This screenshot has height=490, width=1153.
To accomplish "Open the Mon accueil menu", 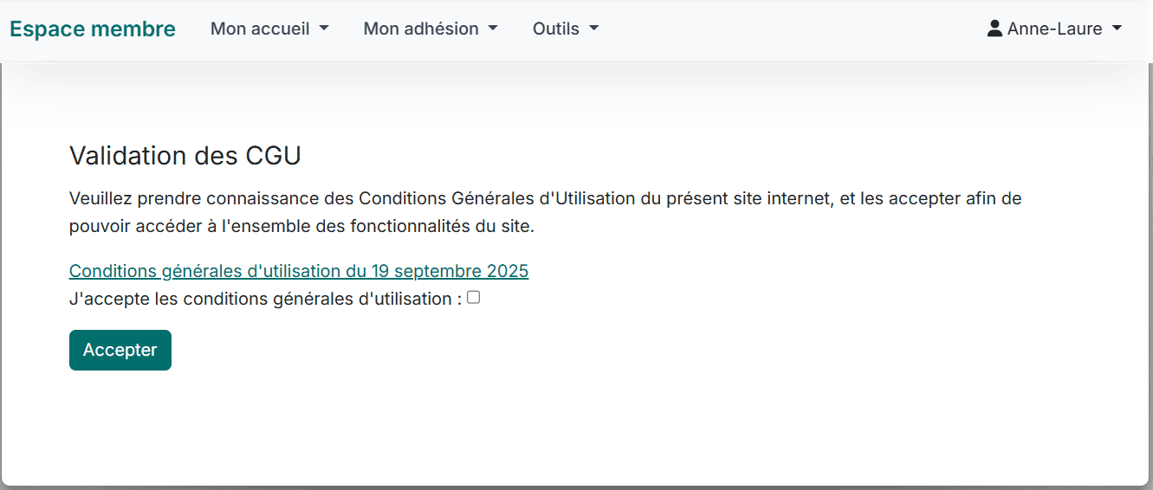I will 260,29.
